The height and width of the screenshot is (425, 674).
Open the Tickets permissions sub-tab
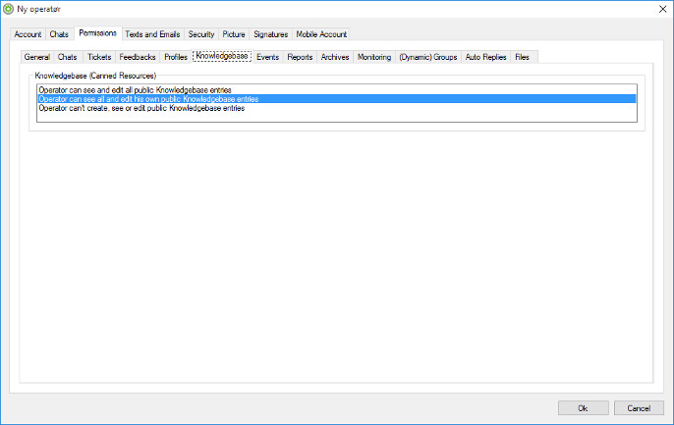coord(99,57)
